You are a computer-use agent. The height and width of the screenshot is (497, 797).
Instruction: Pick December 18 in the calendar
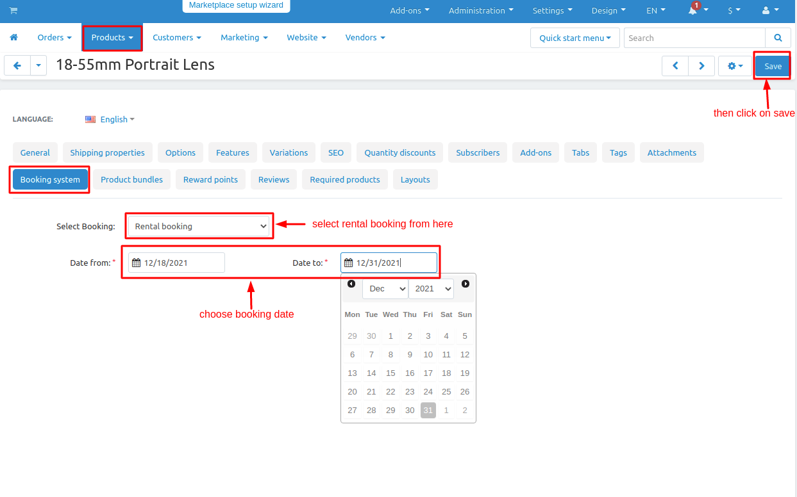point(446,373)
